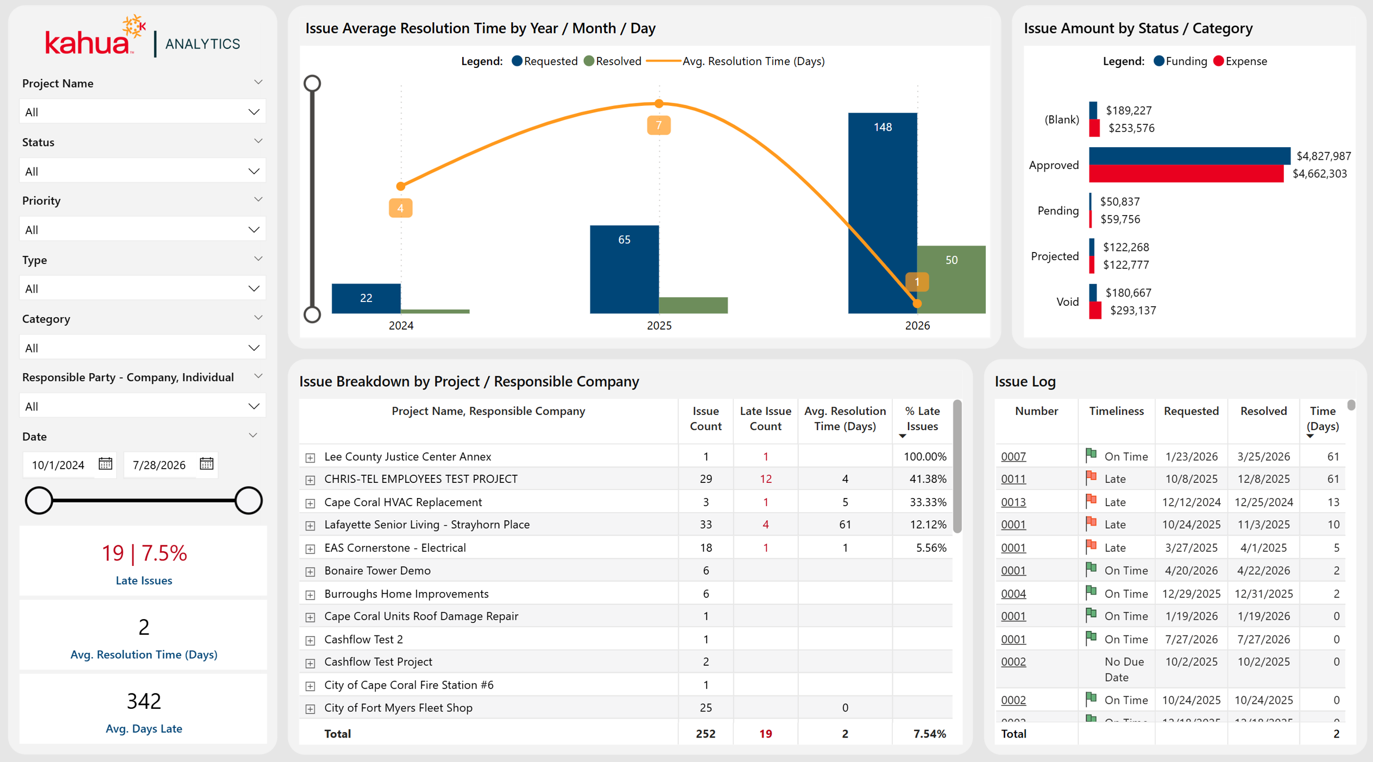Image resolution: width=1373 pixels, height=762 pixels.
Task: Open issue number 0013 link
Action: click(x=1013, y=502)
